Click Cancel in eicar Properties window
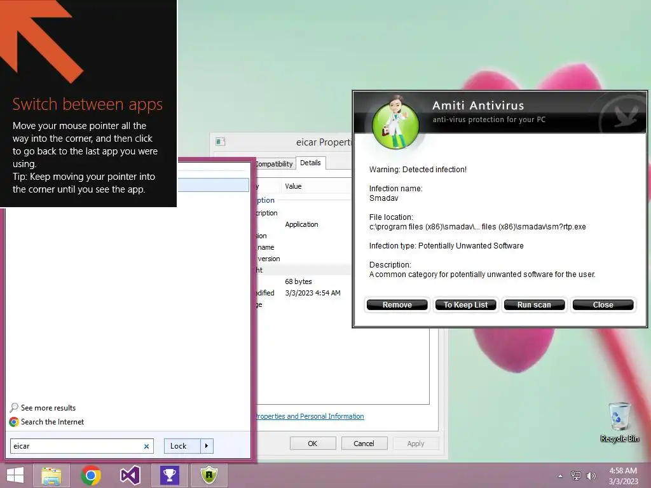This screenshot has height=488, width=651. tap(364, 443)
